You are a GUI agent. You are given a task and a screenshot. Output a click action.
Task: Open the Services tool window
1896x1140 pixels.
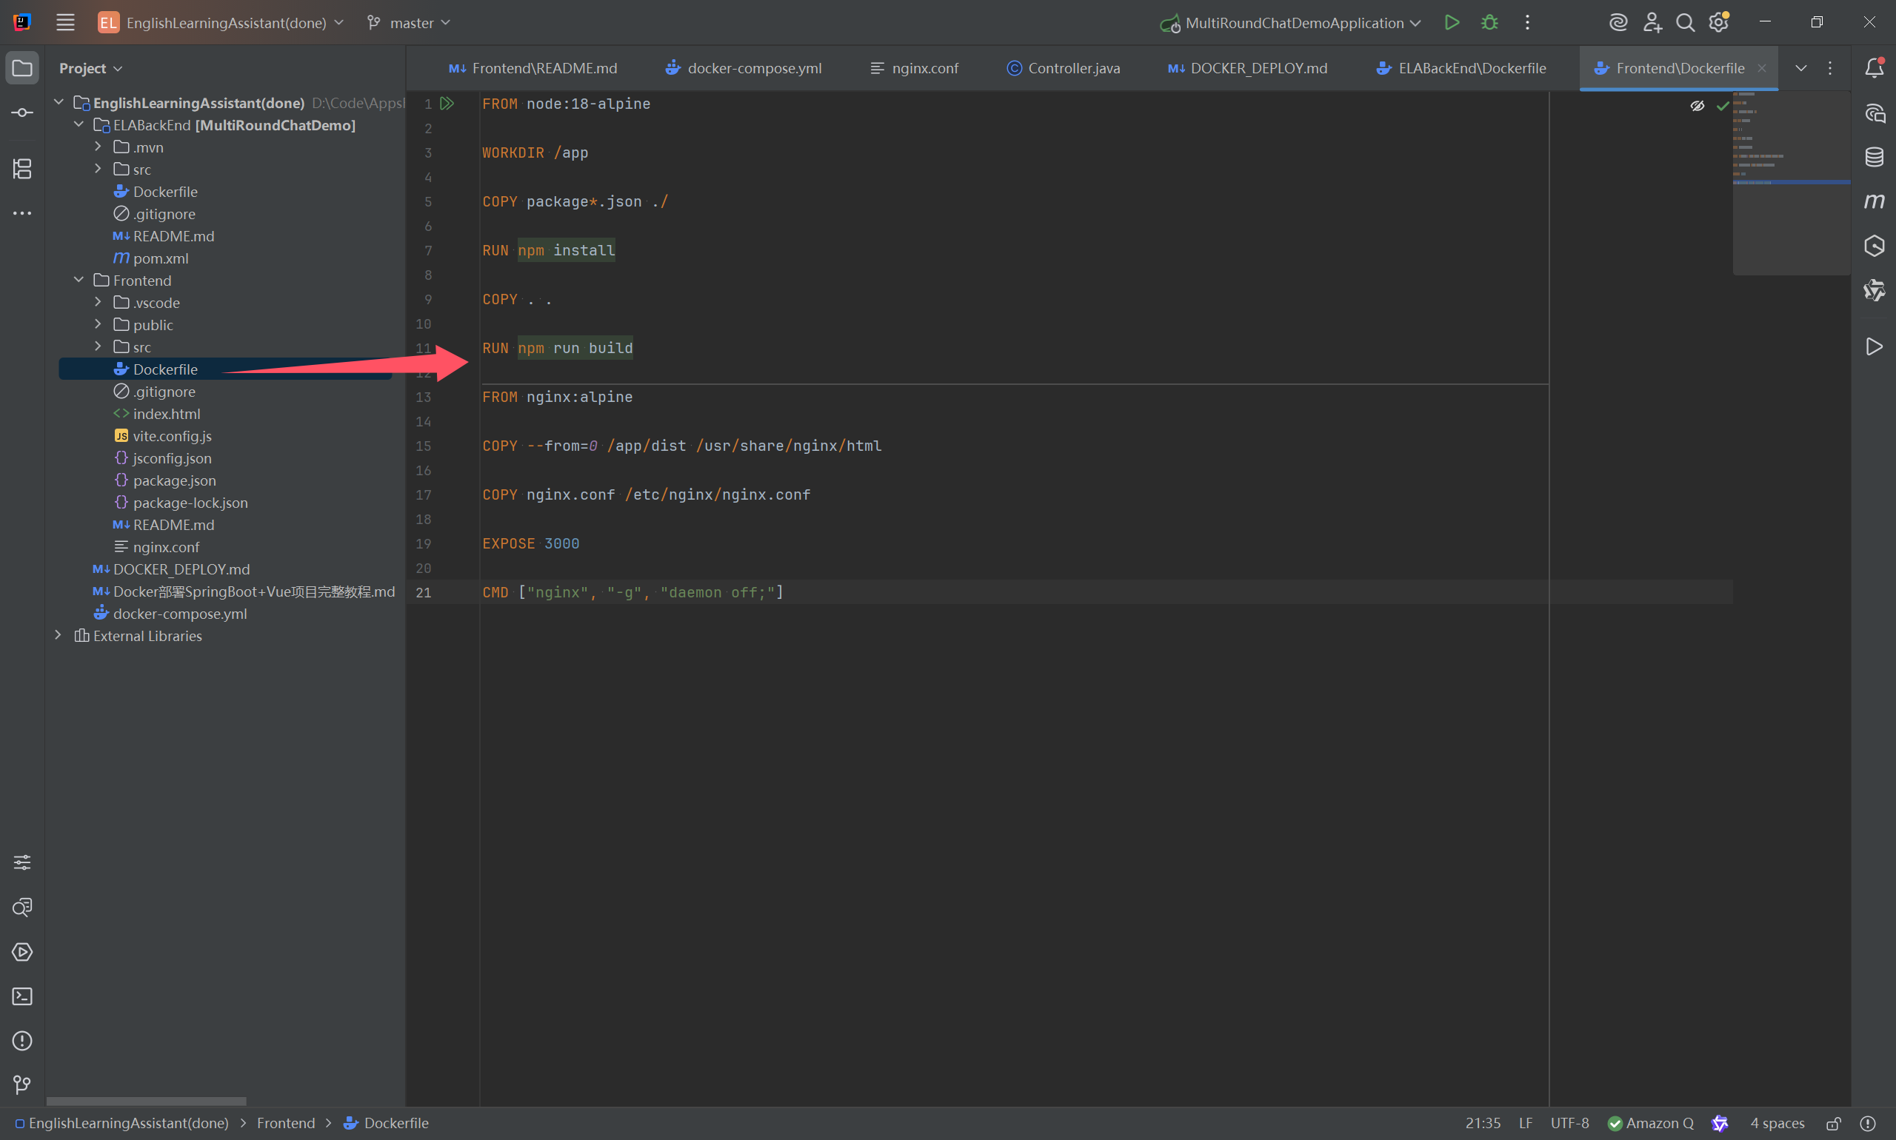22,952
